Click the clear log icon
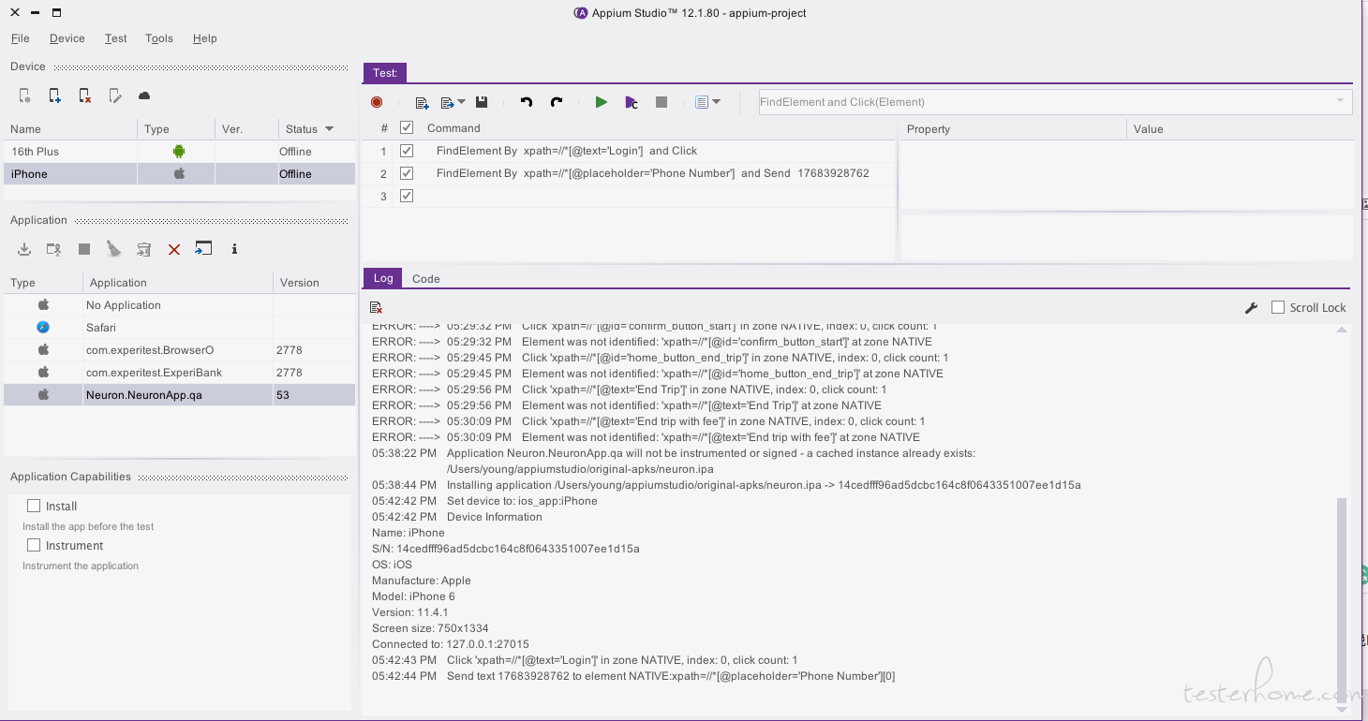 (376, 307)
